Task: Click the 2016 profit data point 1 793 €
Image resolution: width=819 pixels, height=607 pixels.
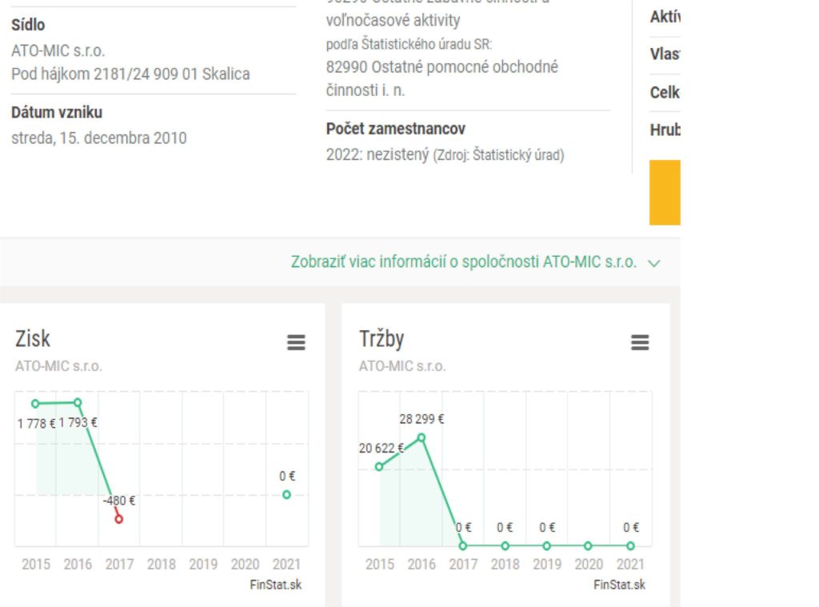Action: pos(78,402)
